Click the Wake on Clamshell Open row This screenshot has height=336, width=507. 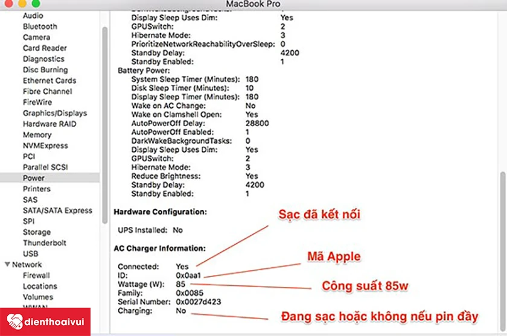click(x=194, y=115)
